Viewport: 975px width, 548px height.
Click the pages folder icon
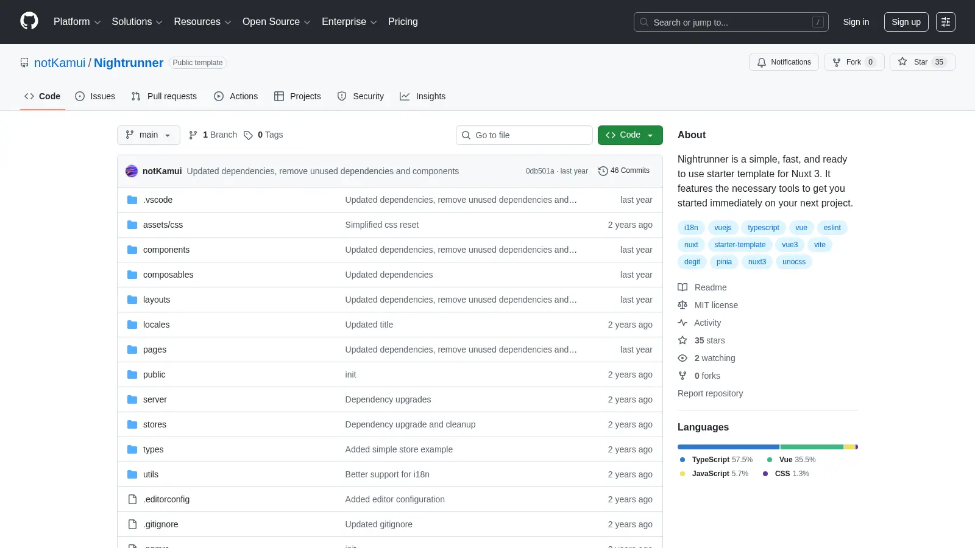132,350
